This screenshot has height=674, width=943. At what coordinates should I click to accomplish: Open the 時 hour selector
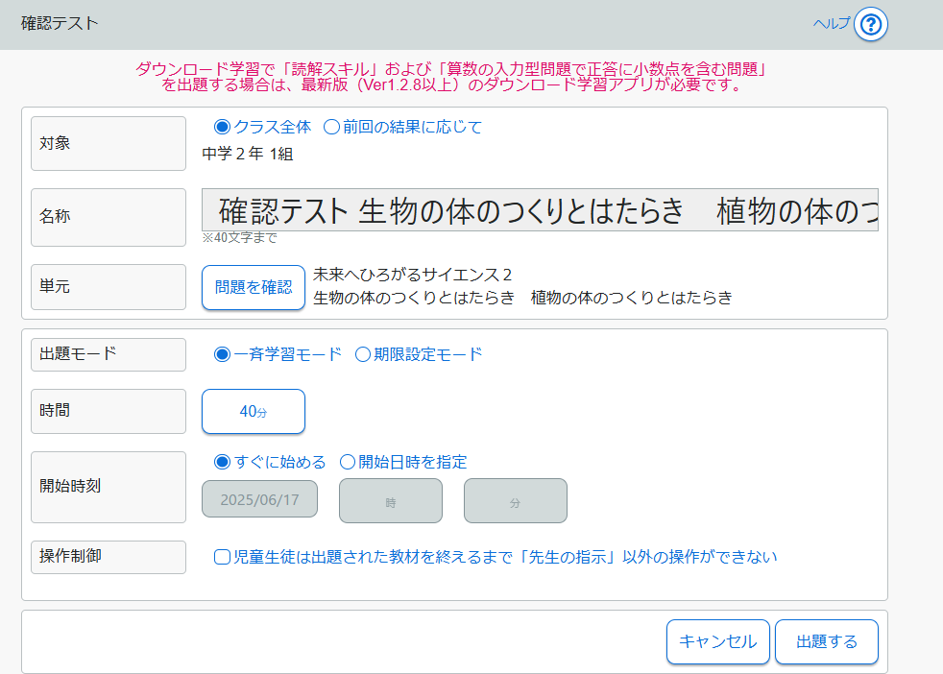[x=391, y=500]
